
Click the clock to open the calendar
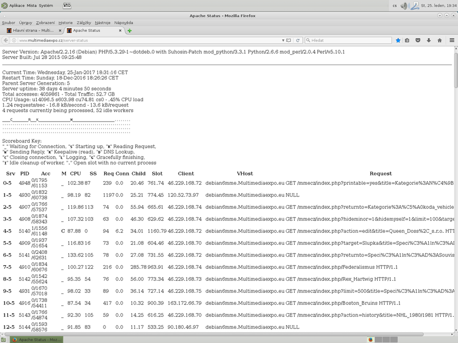(x=437, y=5)
